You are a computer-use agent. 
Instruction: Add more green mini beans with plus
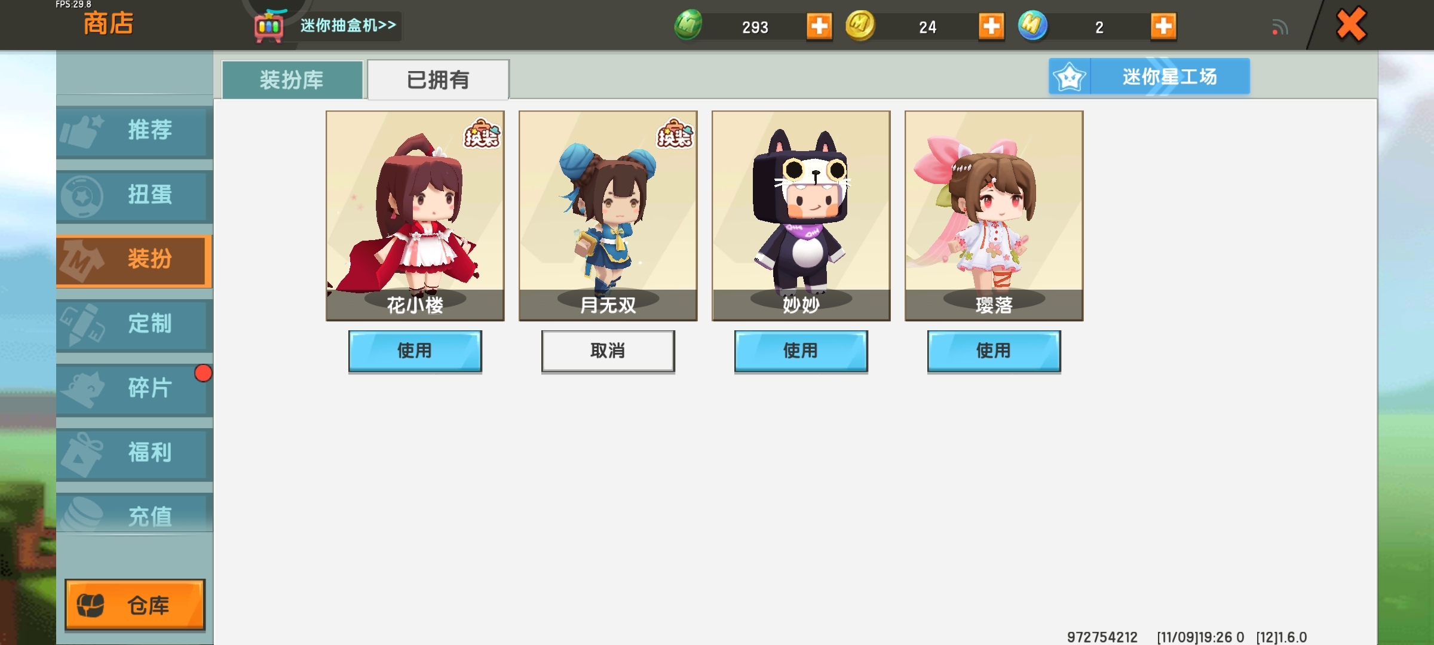point(819,26)
